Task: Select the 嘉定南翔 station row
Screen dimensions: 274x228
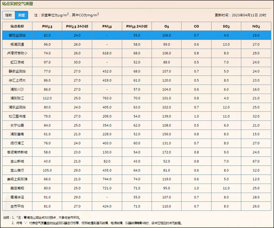Action: (x=137, y=188)
